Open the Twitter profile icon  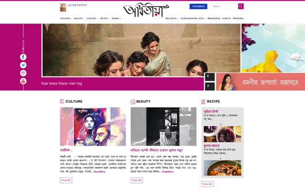(x=23, y=65)
